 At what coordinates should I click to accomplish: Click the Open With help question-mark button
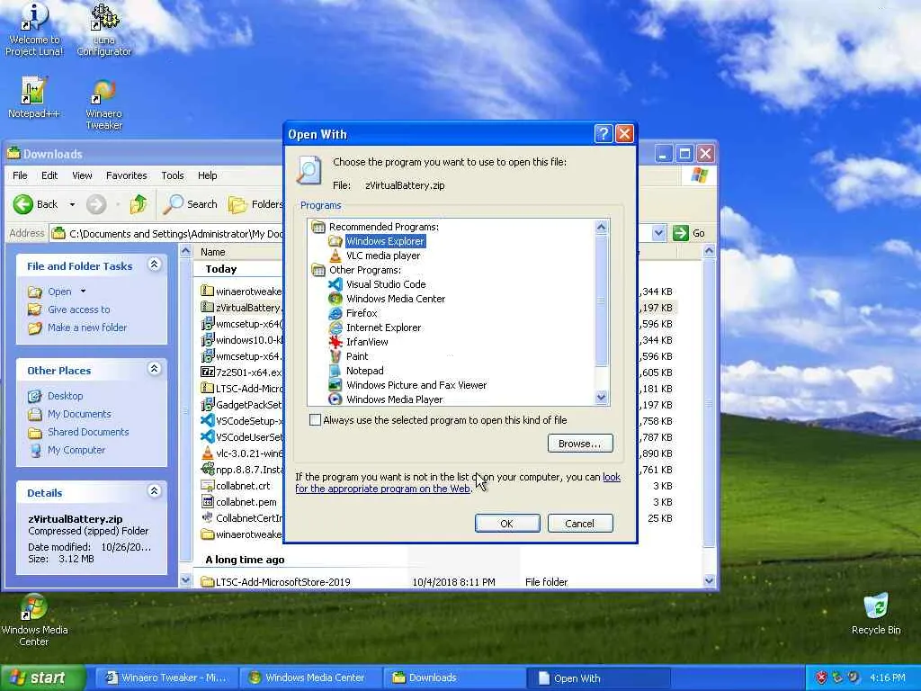tap(604, 134)
